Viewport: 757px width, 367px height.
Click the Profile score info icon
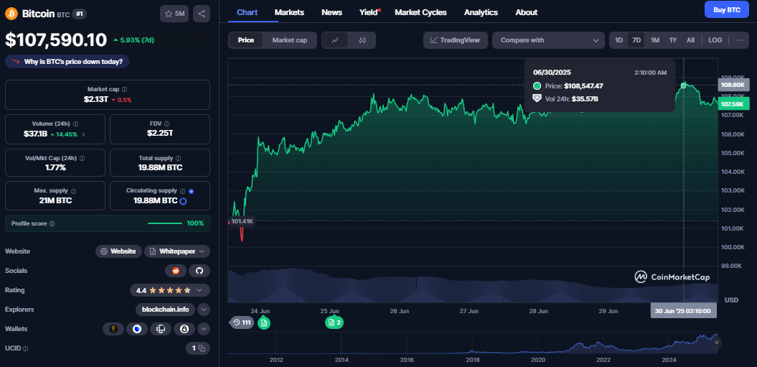52,224
